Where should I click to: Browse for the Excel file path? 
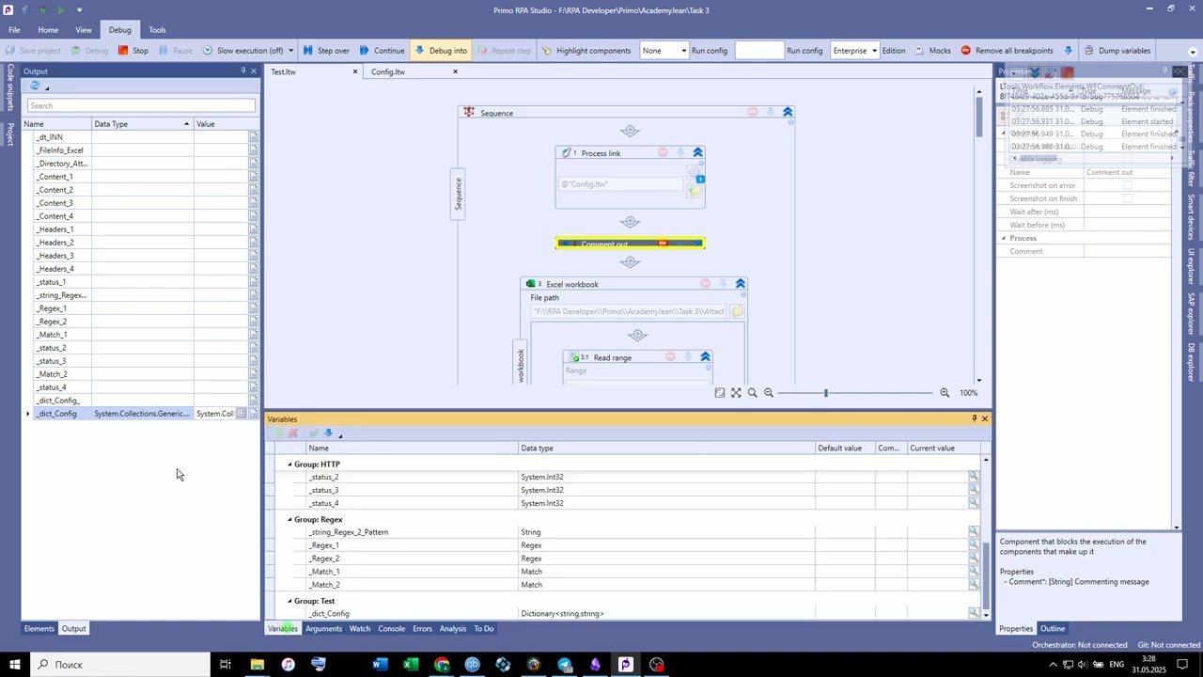pyautogui.click(x=737, y=311)
